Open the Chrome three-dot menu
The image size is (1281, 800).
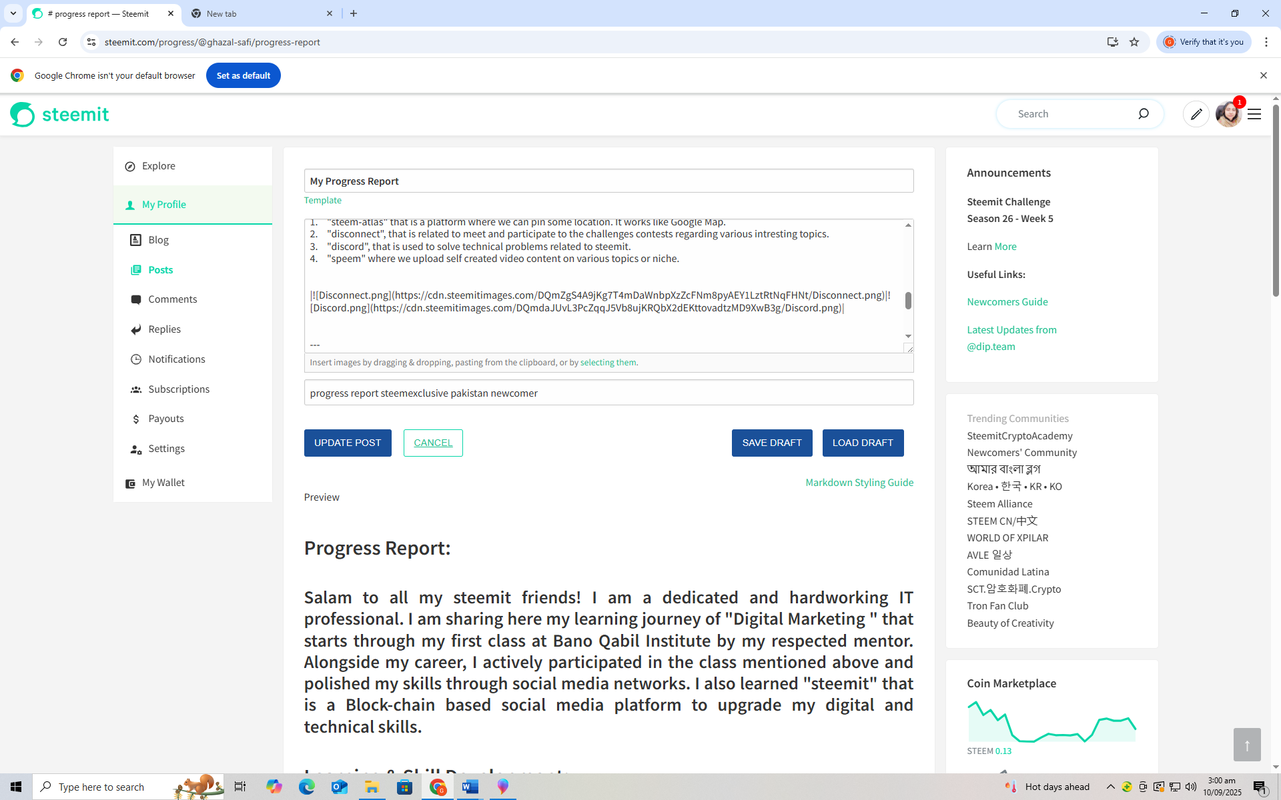[x=1266, y=42]
